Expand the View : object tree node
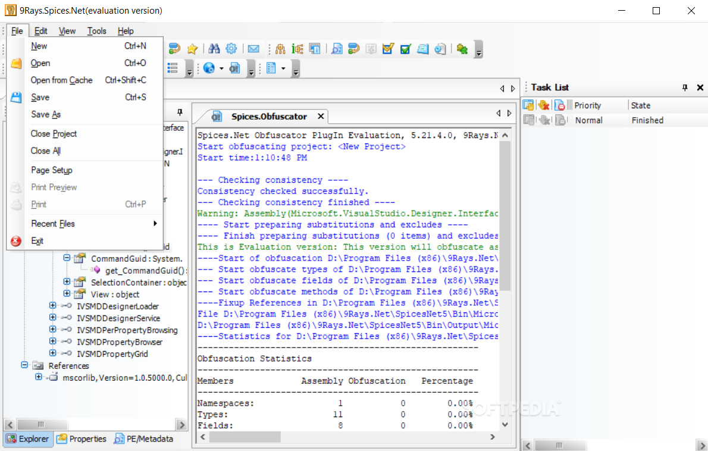 [67, 293]
